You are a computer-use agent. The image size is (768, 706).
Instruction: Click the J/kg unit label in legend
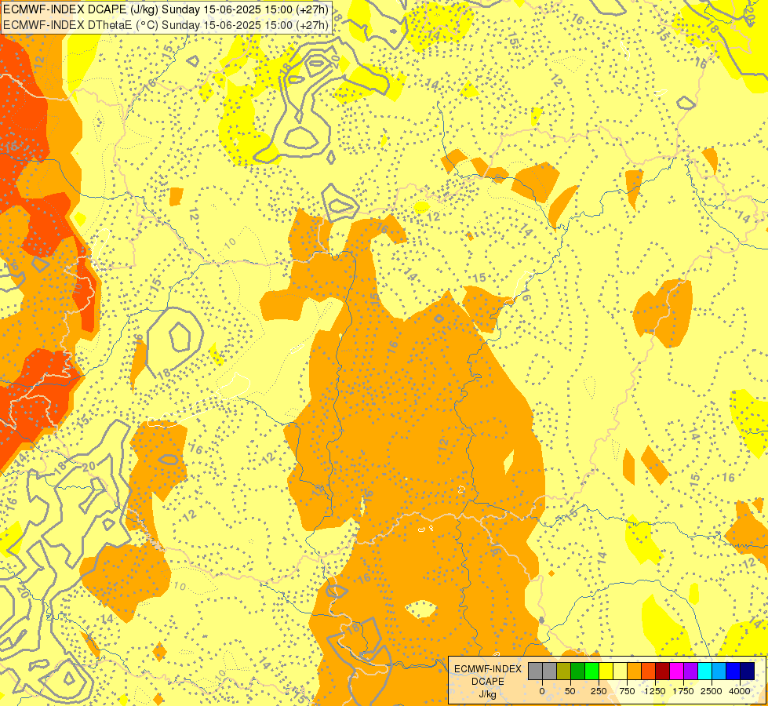pos(488,694)
